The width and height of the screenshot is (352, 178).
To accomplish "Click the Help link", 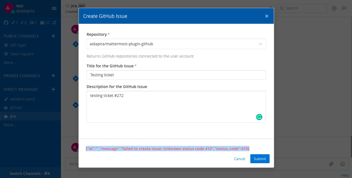I will [x=345, y=175].
